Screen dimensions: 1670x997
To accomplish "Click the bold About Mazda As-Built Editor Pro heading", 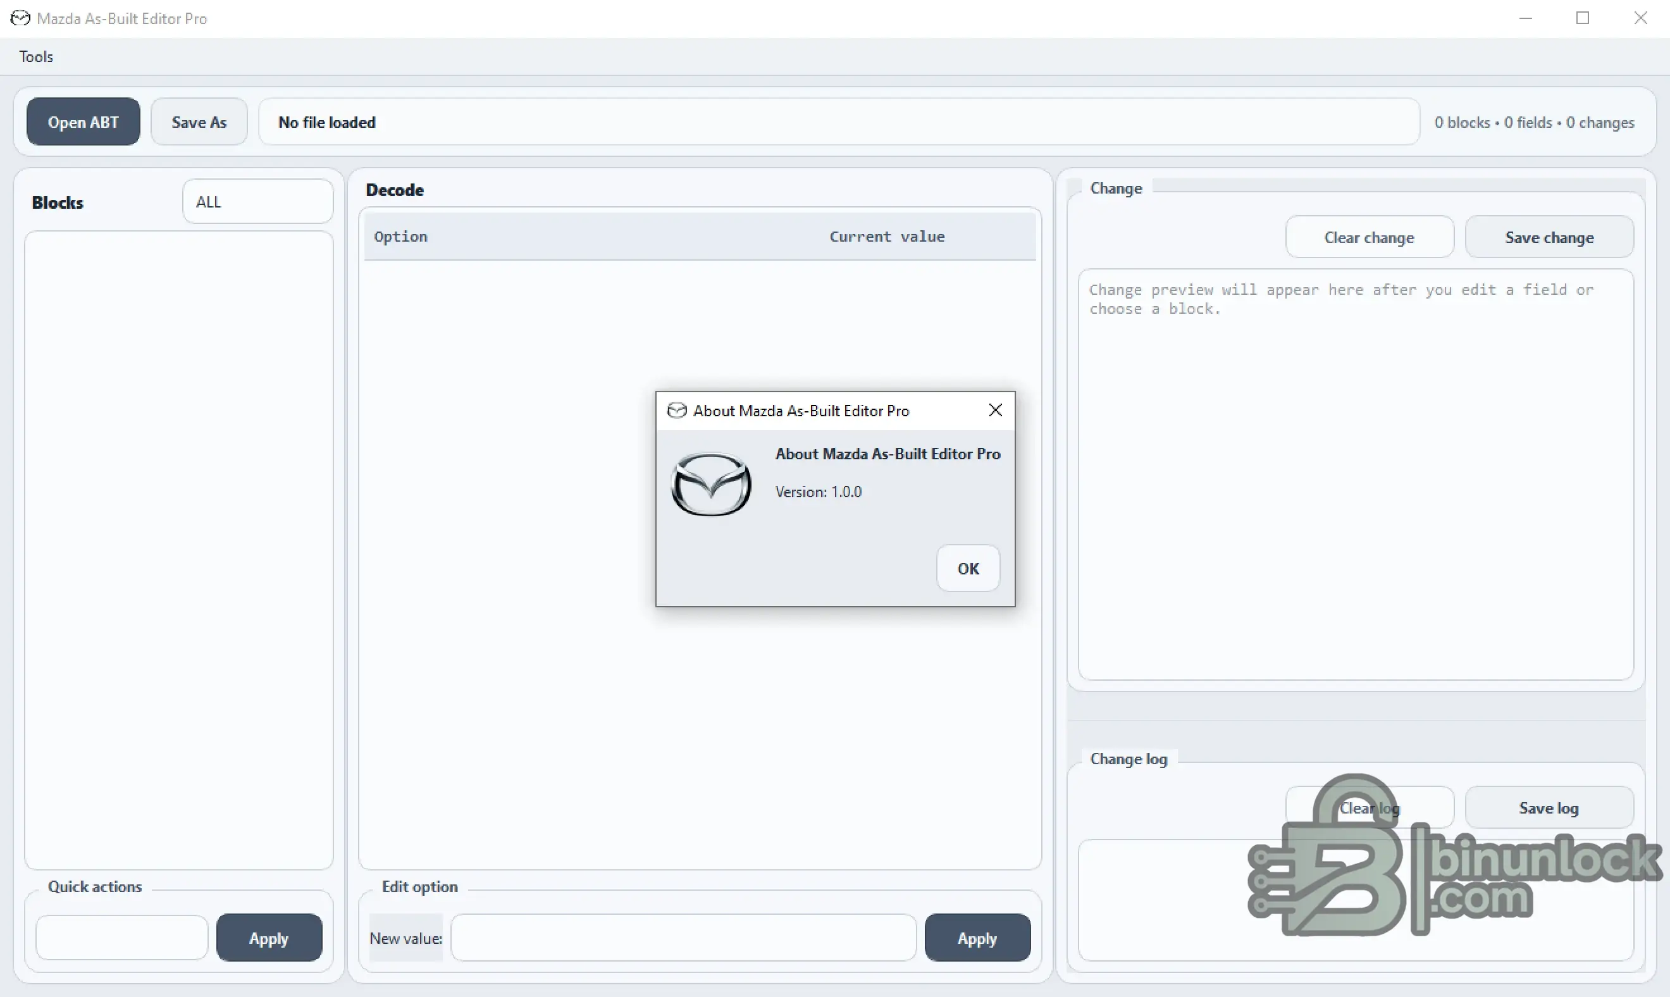I will click(x=888, y=454).
